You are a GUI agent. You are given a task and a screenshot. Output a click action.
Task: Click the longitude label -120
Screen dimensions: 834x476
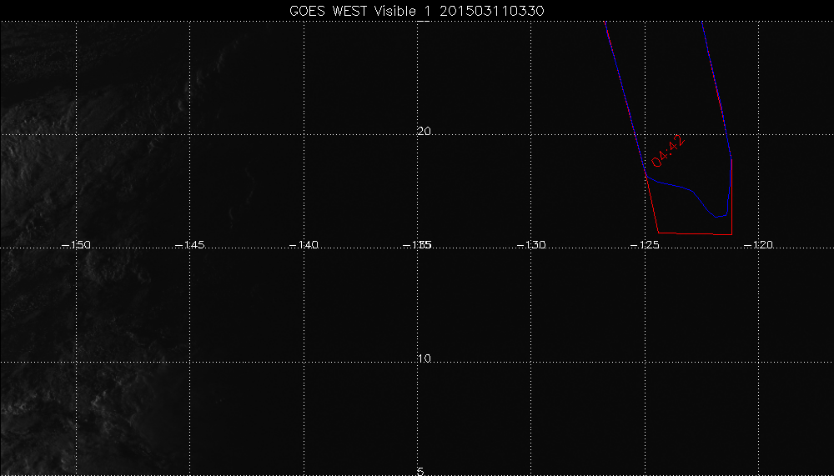tap(758, 244)
